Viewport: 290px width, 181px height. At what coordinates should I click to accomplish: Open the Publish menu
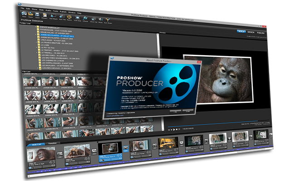coord(63,12)
